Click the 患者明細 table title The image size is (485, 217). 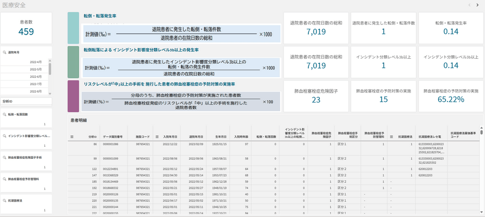point(79,120)
